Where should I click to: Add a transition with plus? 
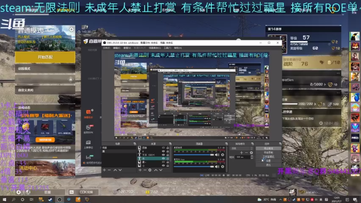point(241,153)
